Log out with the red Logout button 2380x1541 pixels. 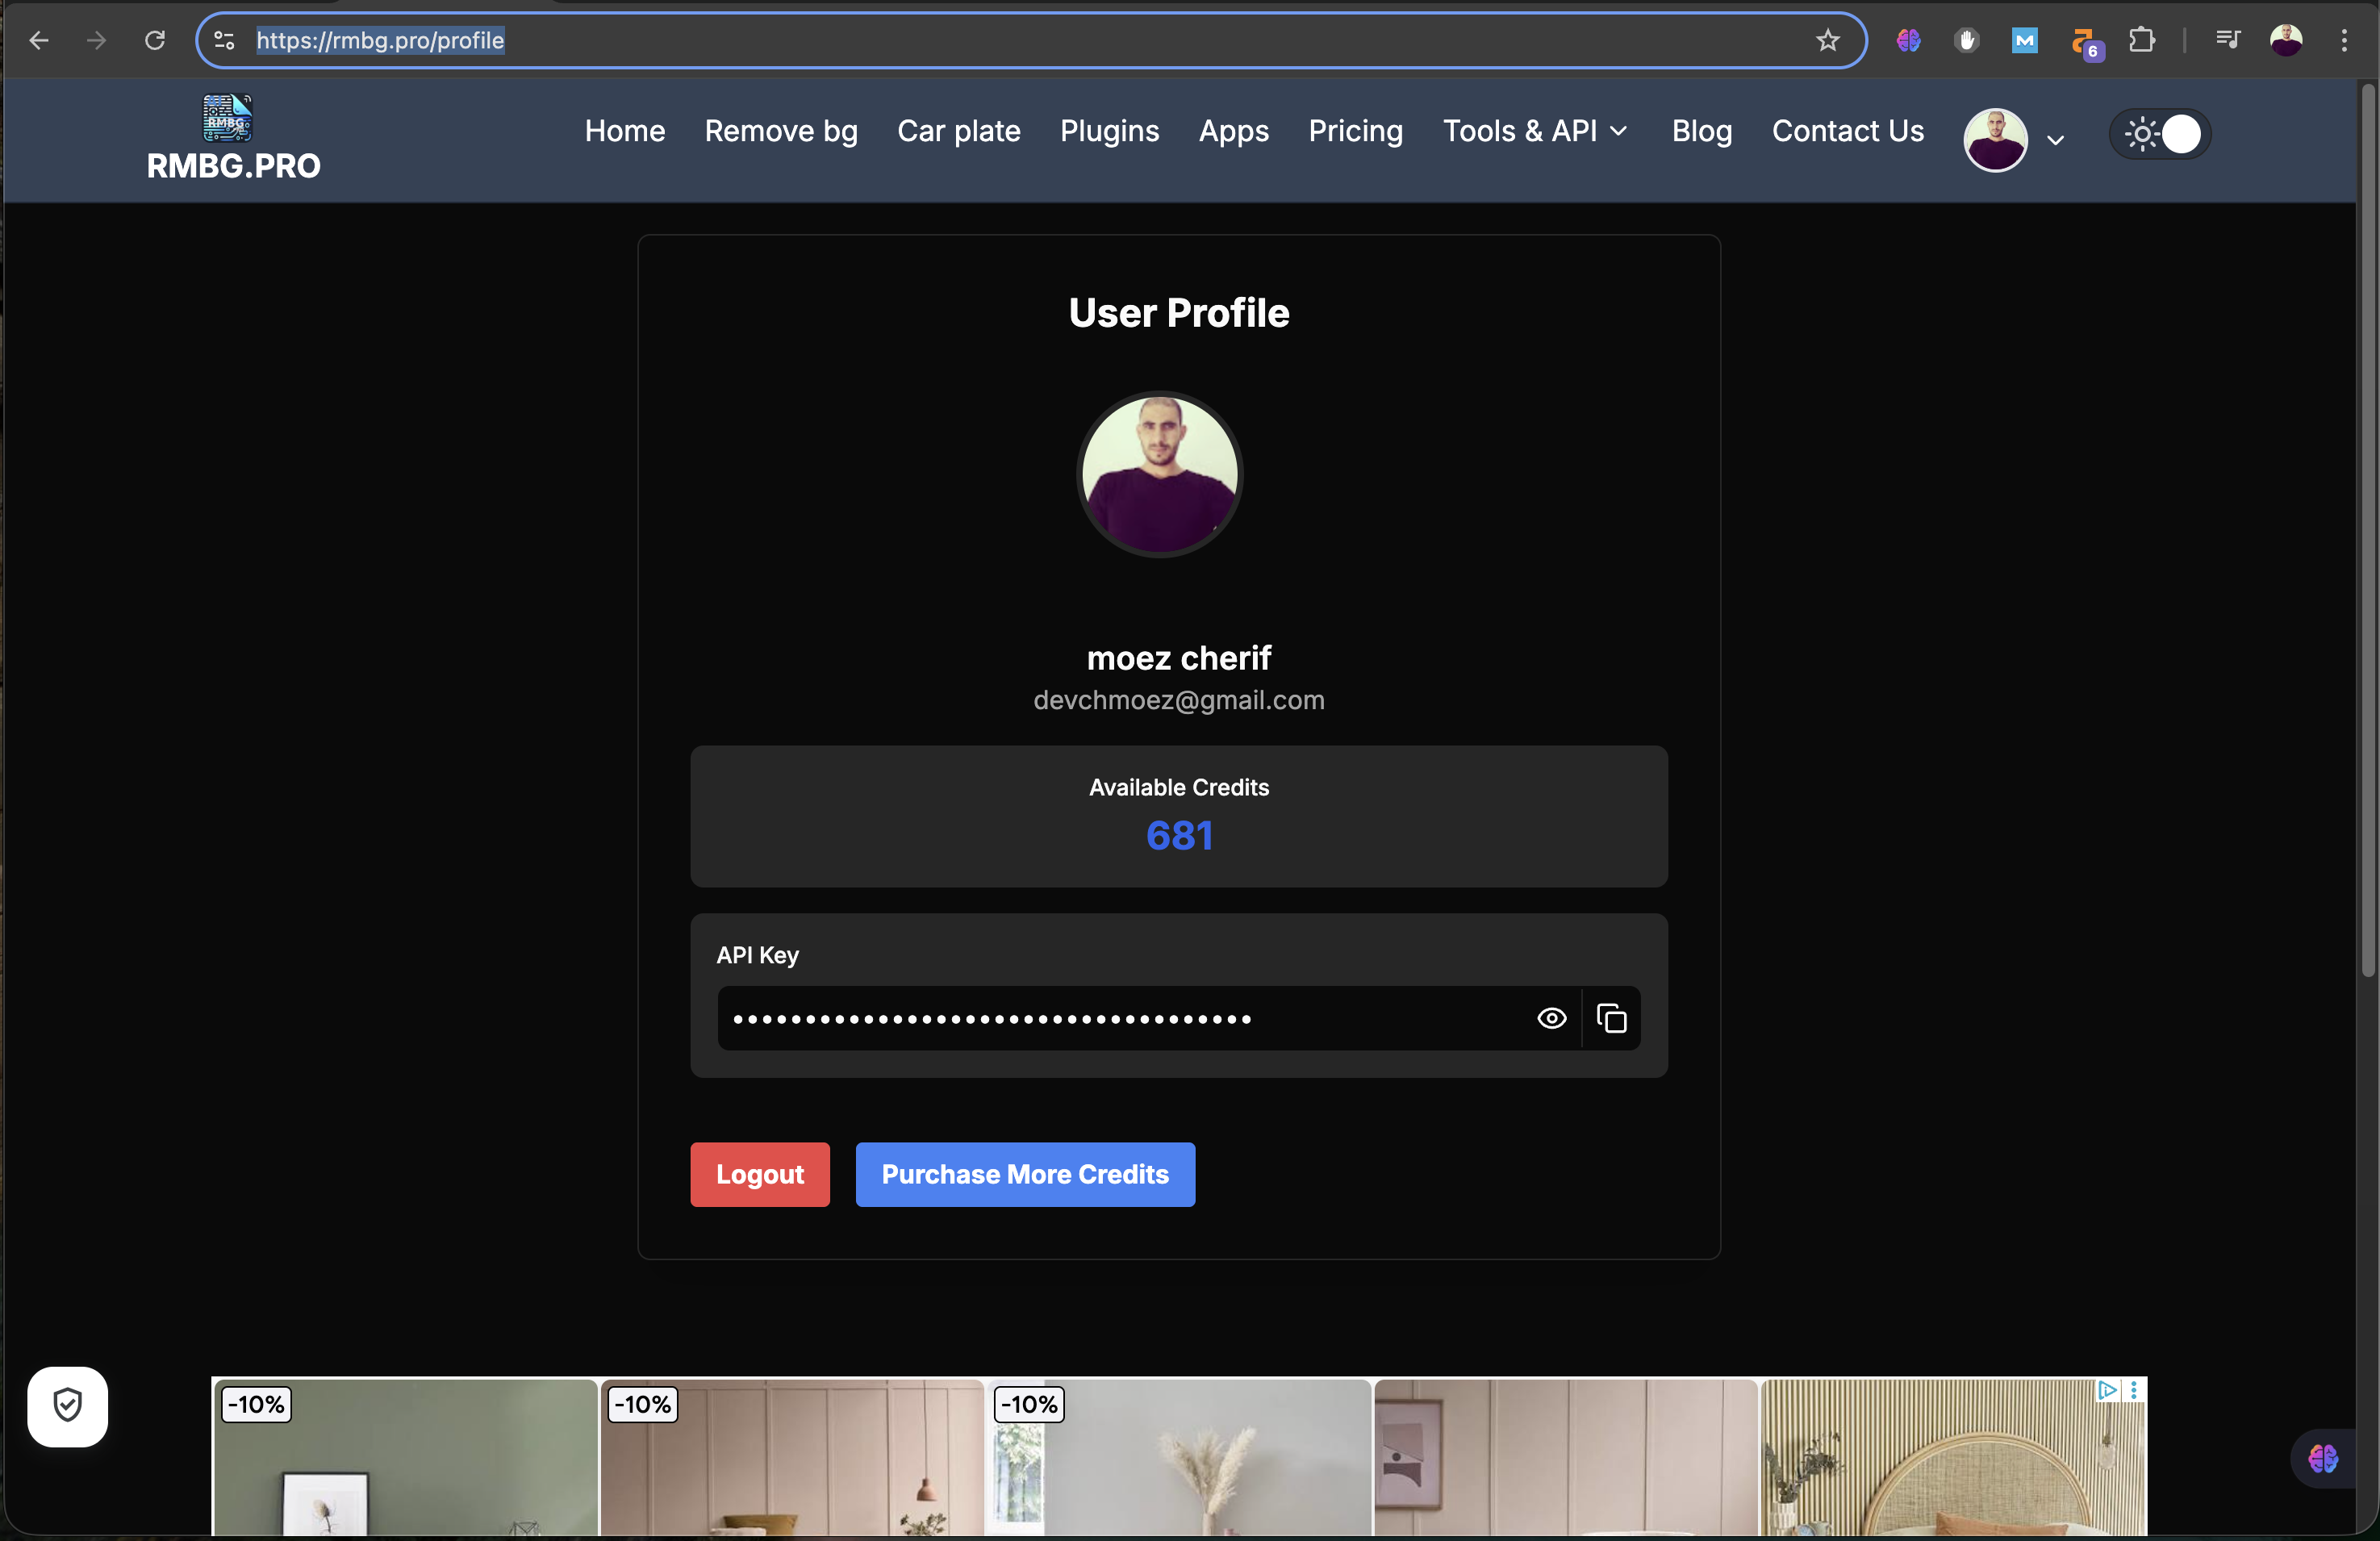pos(759,1174)
